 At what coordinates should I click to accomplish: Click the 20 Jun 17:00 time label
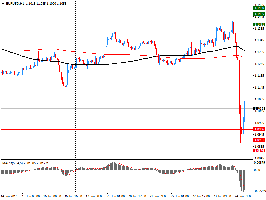coord(137,196)
